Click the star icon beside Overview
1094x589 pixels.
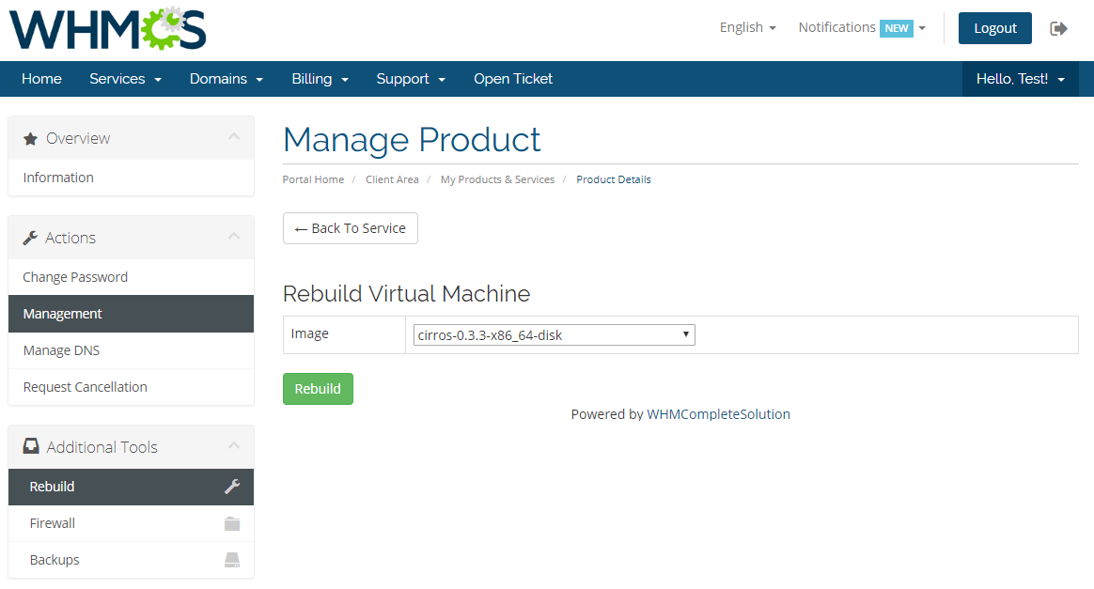coord(29,136)
